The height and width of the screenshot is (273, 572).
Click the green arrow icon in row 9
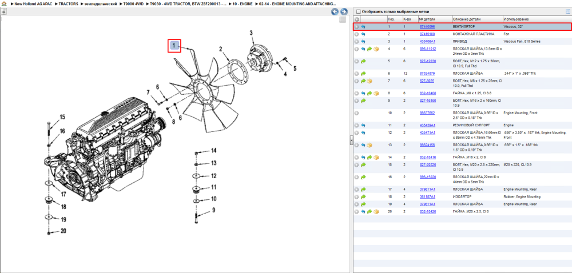(363, 101)
